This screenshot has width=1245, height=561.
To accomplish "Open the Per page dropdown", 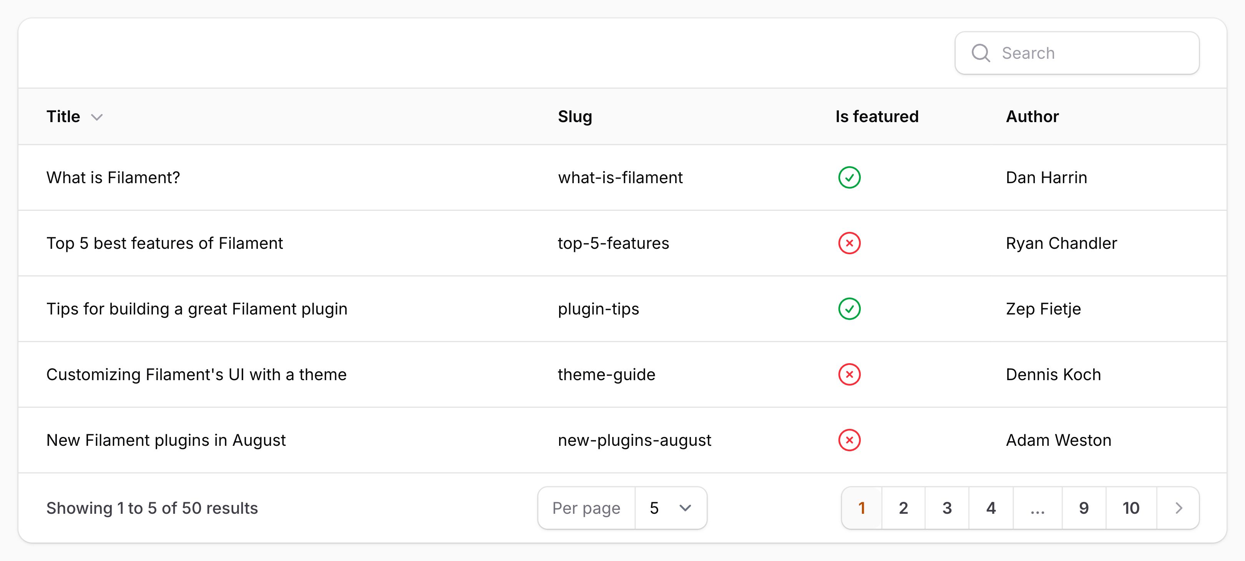I will pos(670,508).
